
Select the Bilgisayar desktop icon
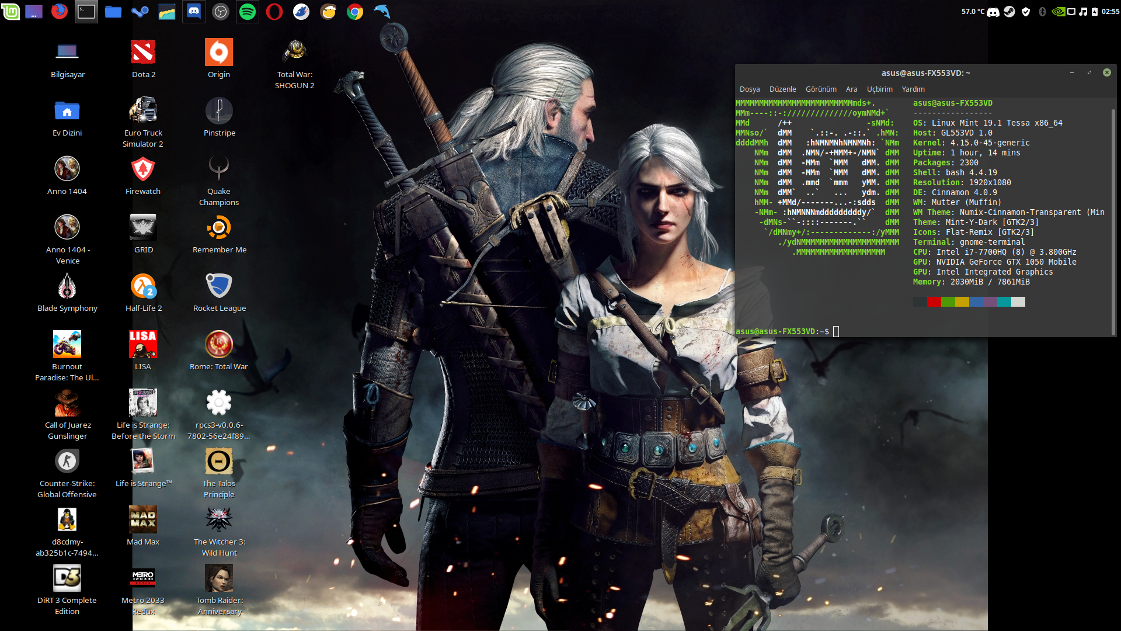coord(67,58)
